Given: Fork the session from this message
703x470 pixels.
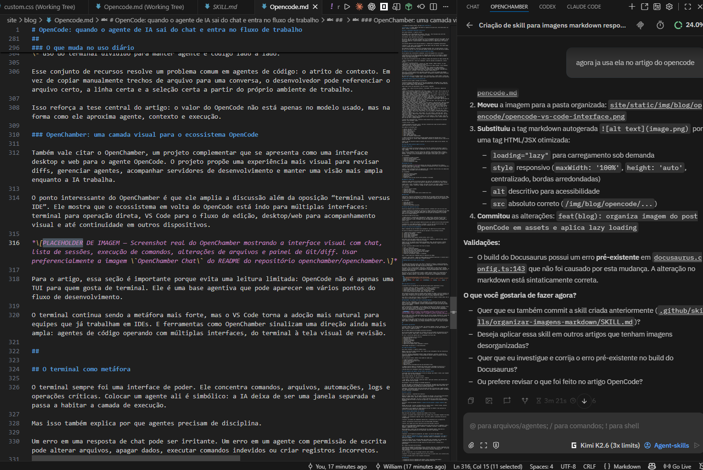Looking at the screenshot, I should 525,401.
